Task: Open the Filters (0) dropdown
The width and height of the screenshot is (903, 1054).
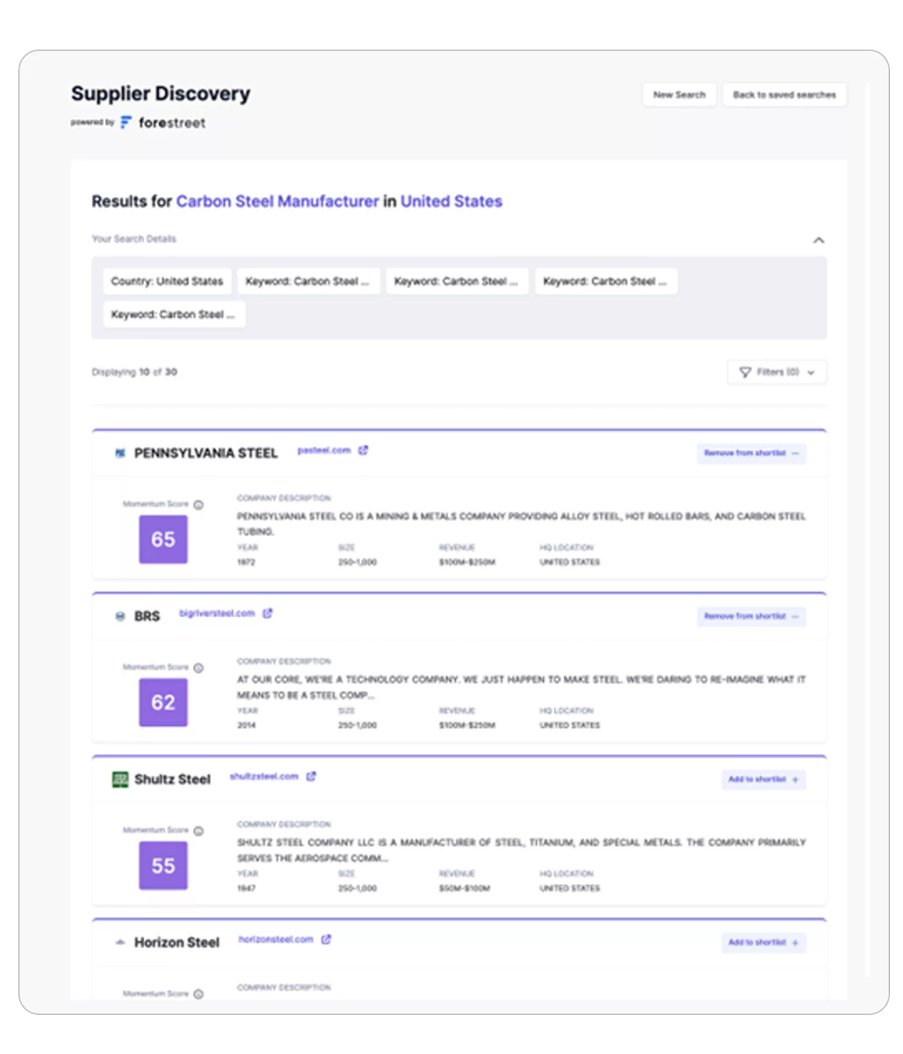Action: point(777,372)
